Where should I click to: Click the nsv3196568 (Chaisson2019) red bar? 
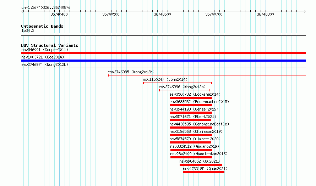tap(191, 135)
